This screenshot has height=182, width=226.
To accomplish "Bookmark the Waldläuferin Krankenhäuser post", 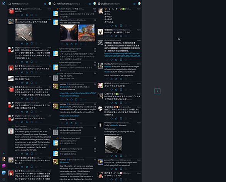I will point(121,79).
